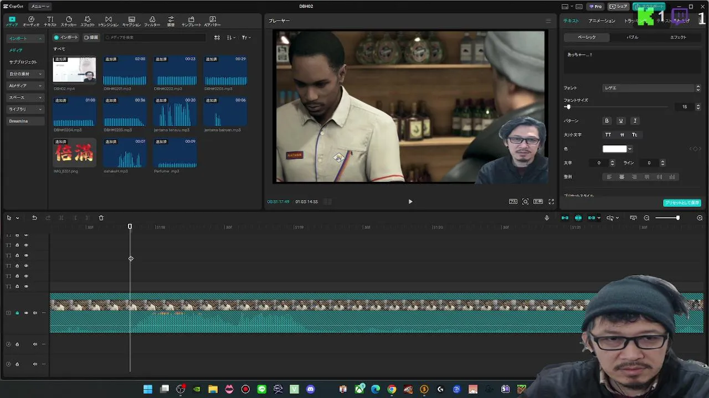Select the バブル tab in text panel

[632, 38]
